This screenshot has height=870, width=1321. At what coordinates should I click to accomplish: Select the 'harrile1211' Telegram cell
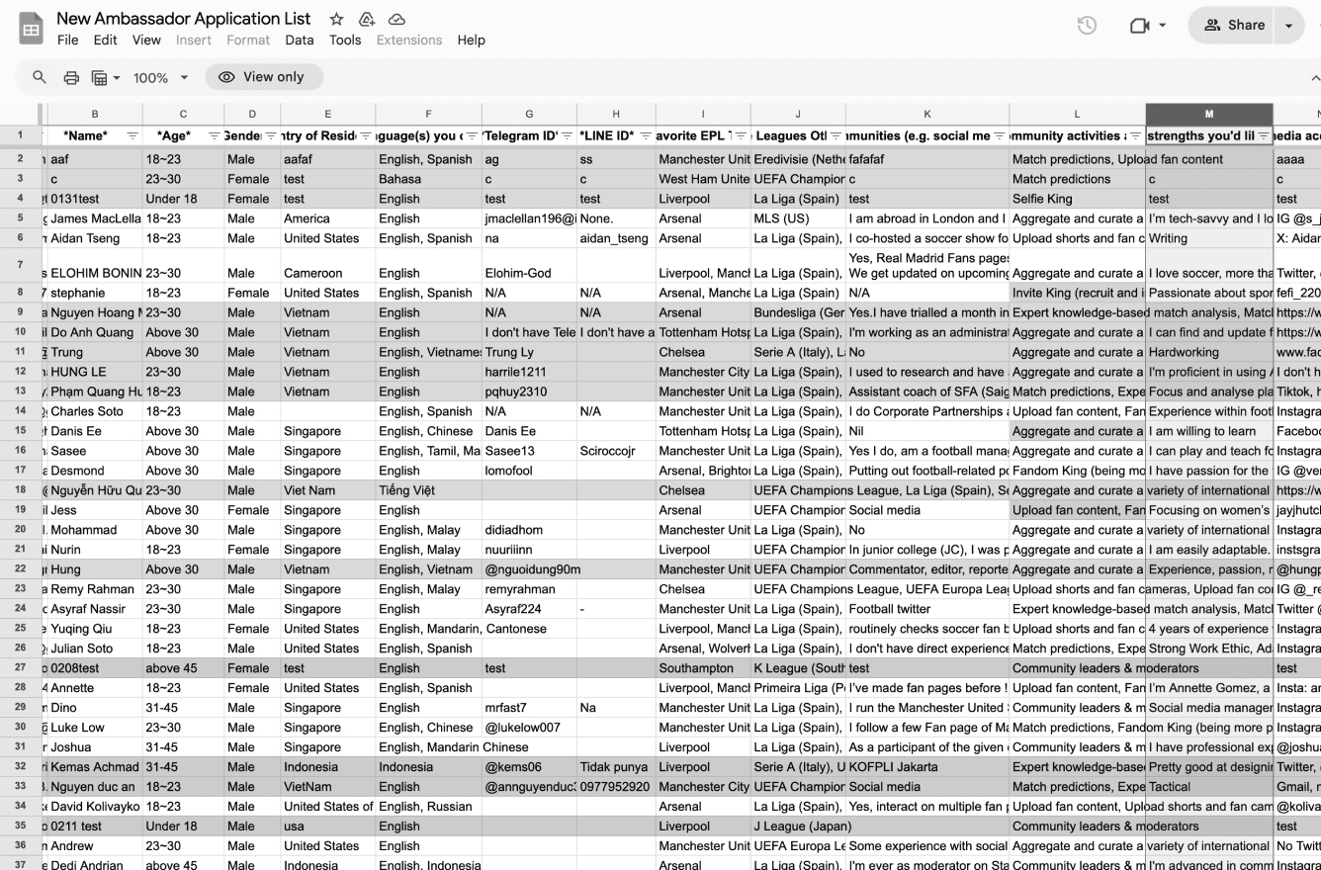[x=529, y=372]
